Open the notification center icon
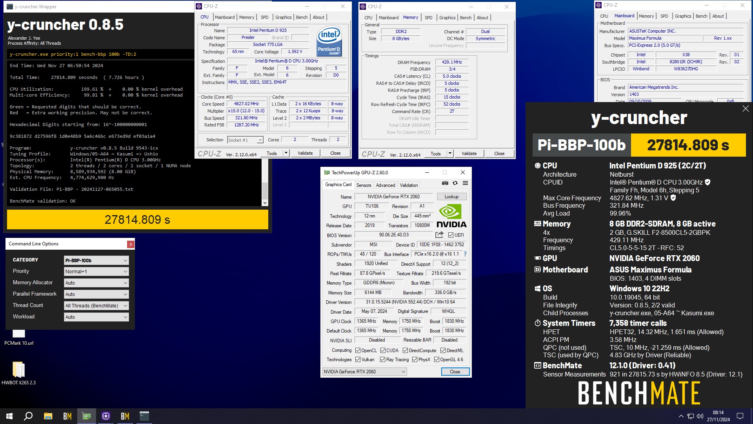Screen dimensions: 753x424 740,416
